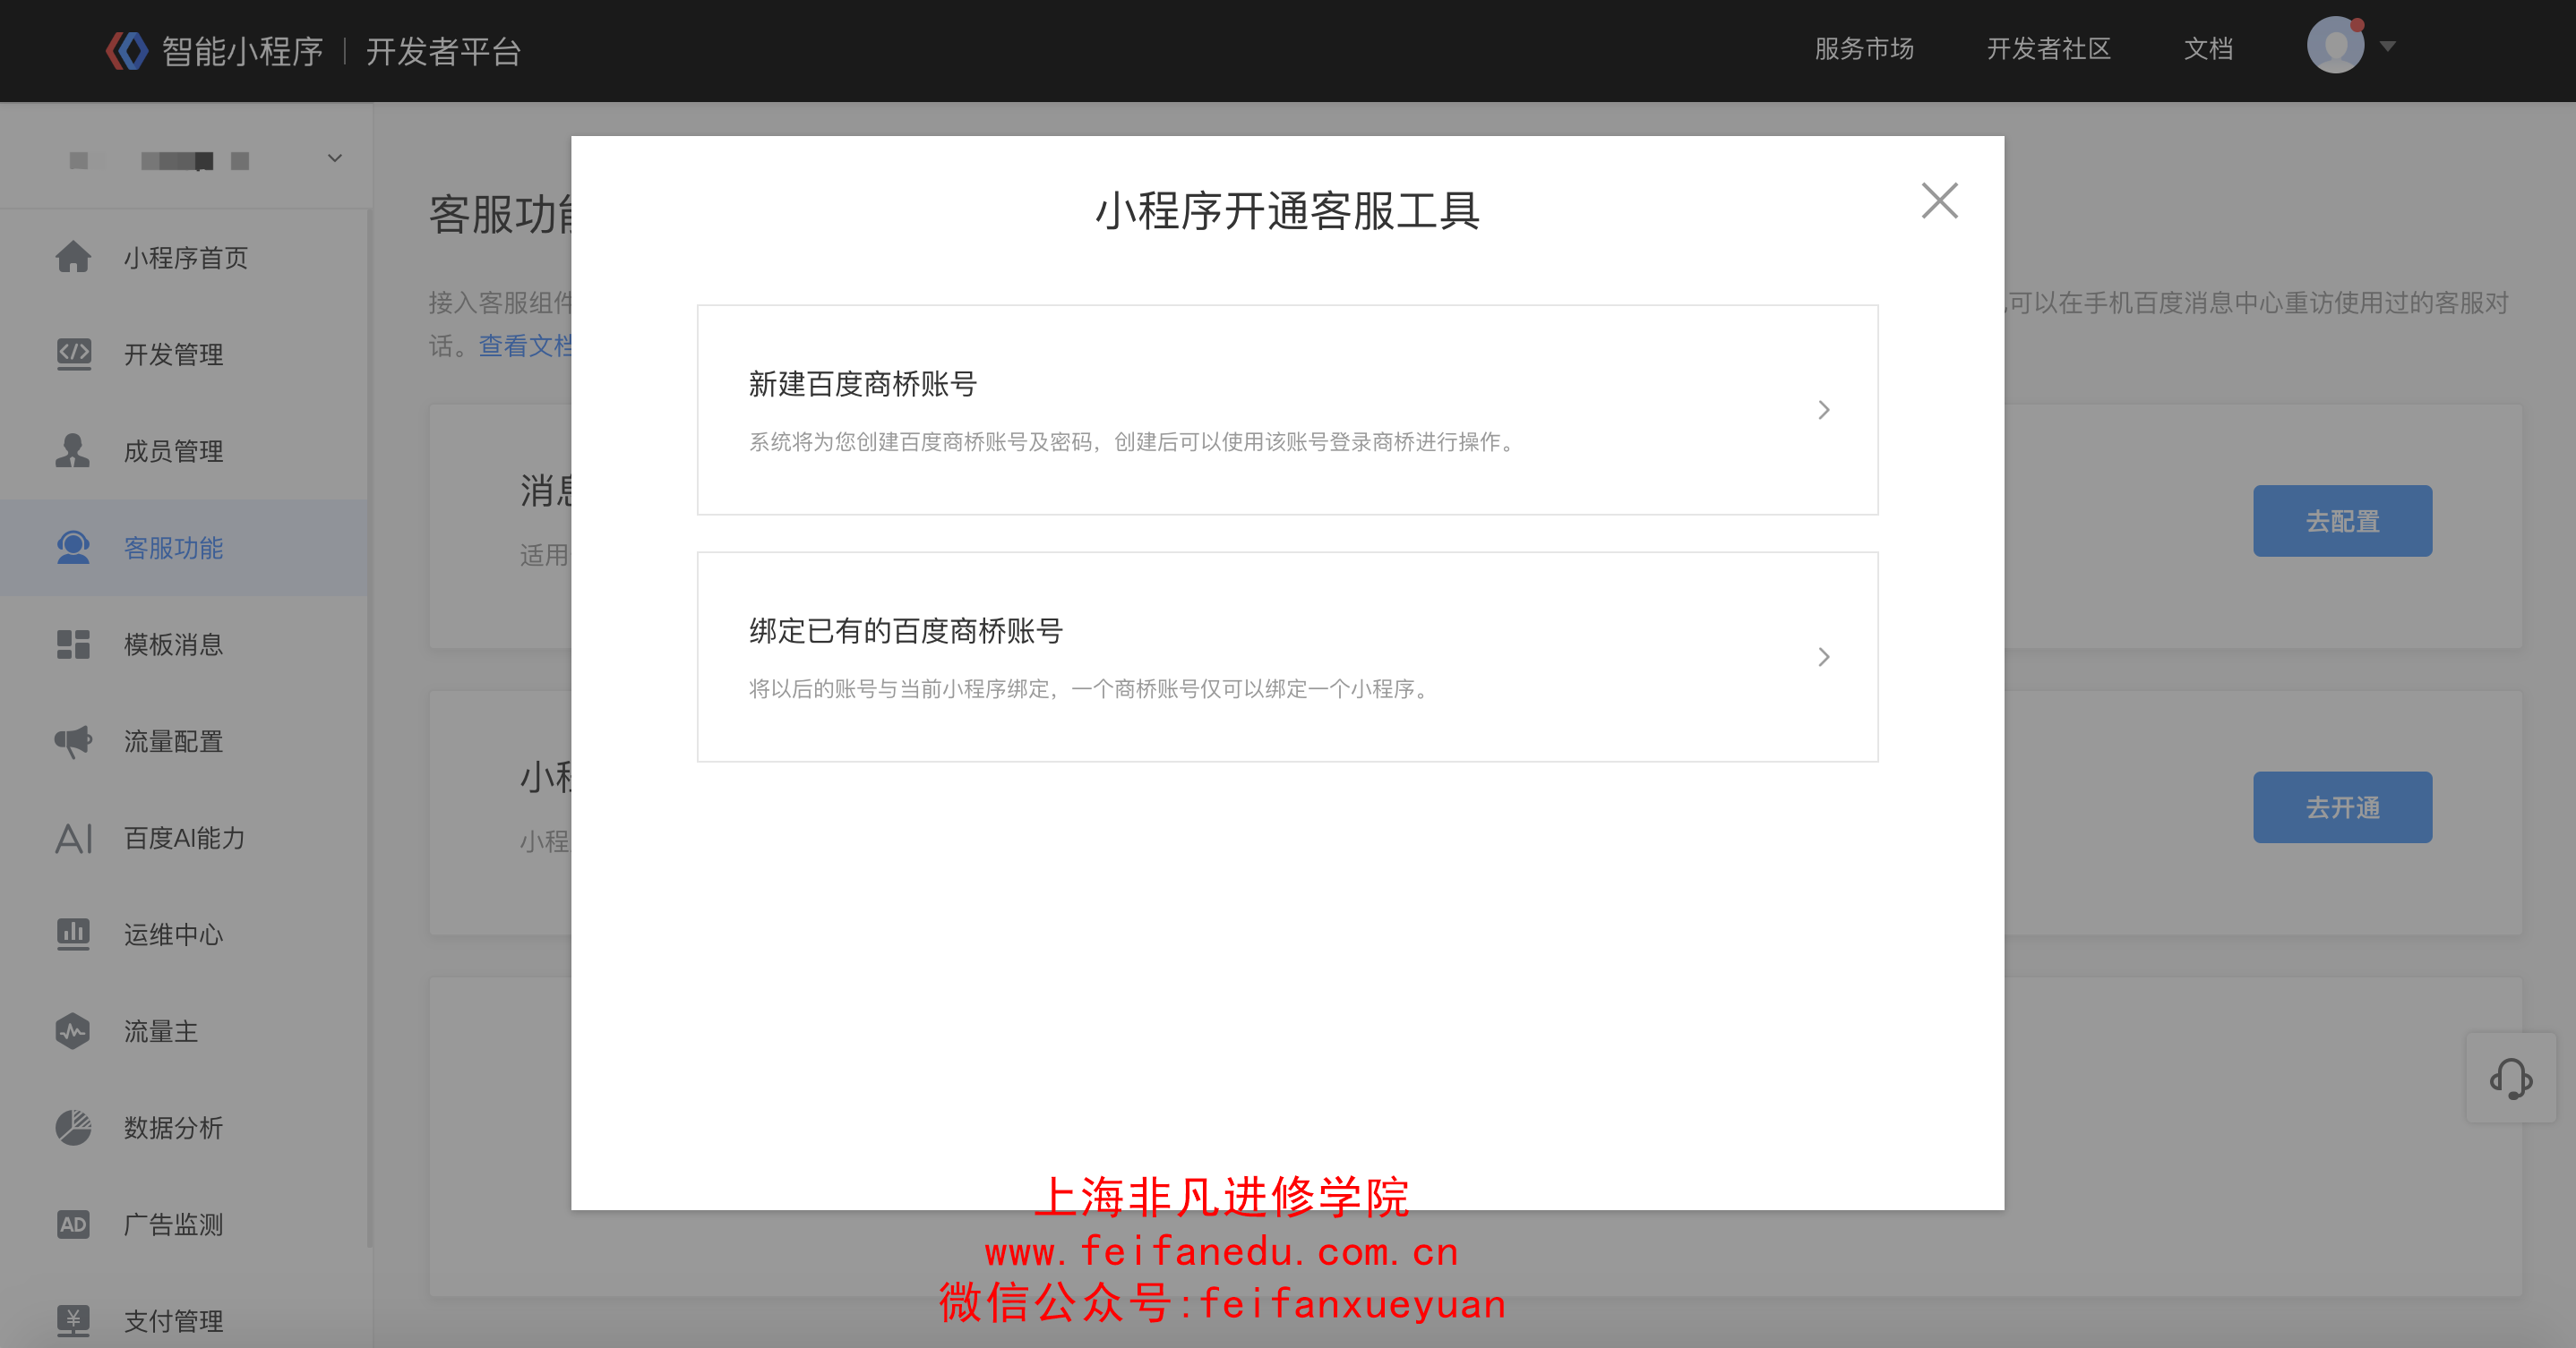Open 流量配置 menu item
The height and width of the screenshot is (1348, 2576).
[185, 741]
